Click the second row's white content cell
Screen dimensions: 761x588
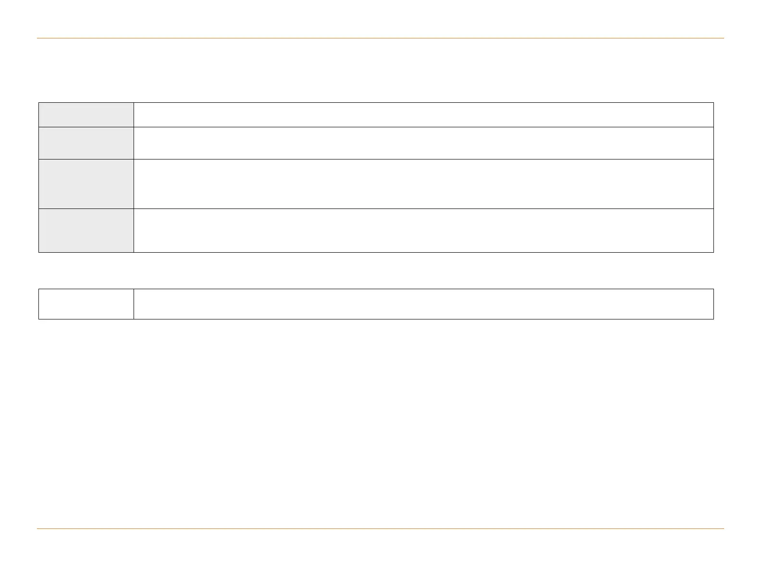[423, 143]
